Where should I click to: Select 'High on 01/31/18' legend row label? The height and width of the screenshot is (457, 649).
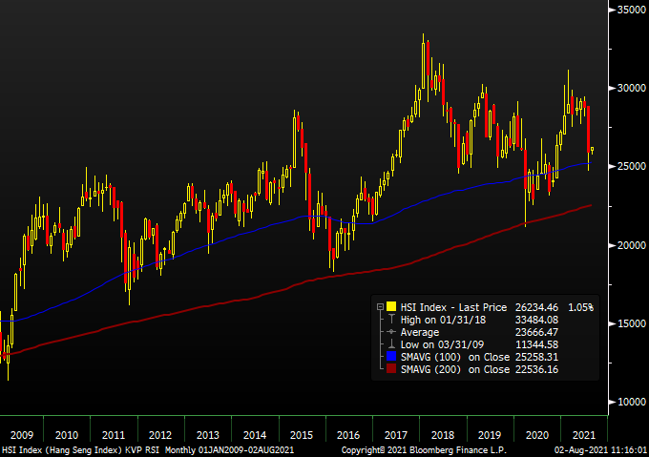(x=443, y=320)
